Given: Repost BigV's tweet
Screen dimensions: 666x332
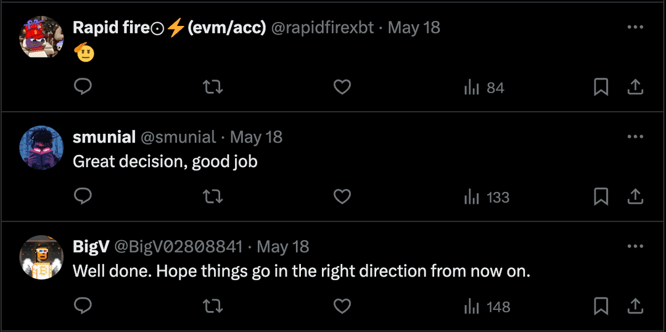Looking at the screenshot, I should click(213, 306).
